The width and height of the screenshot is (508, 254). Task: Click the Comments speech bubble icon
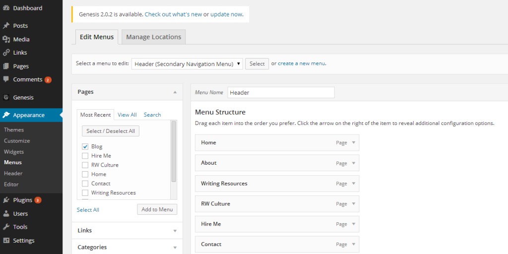point(6,79)
